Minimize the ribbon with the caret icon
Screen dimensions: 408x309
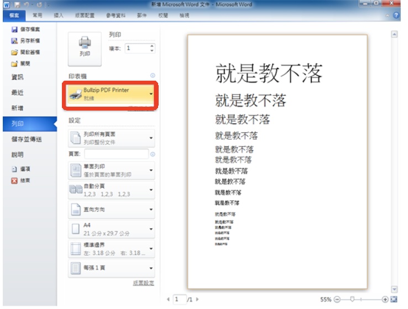click(x=388, y=15)
